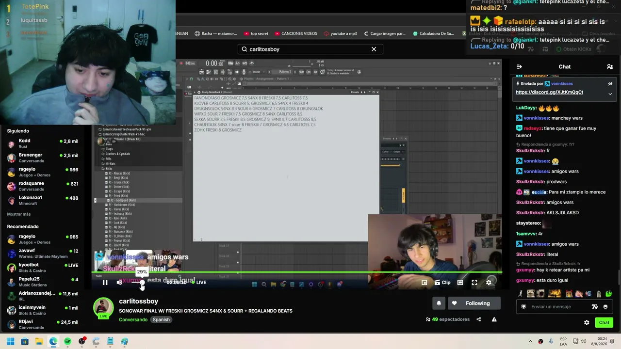
Task: Open chat users list icon
Action: click(x=610, y=66)
